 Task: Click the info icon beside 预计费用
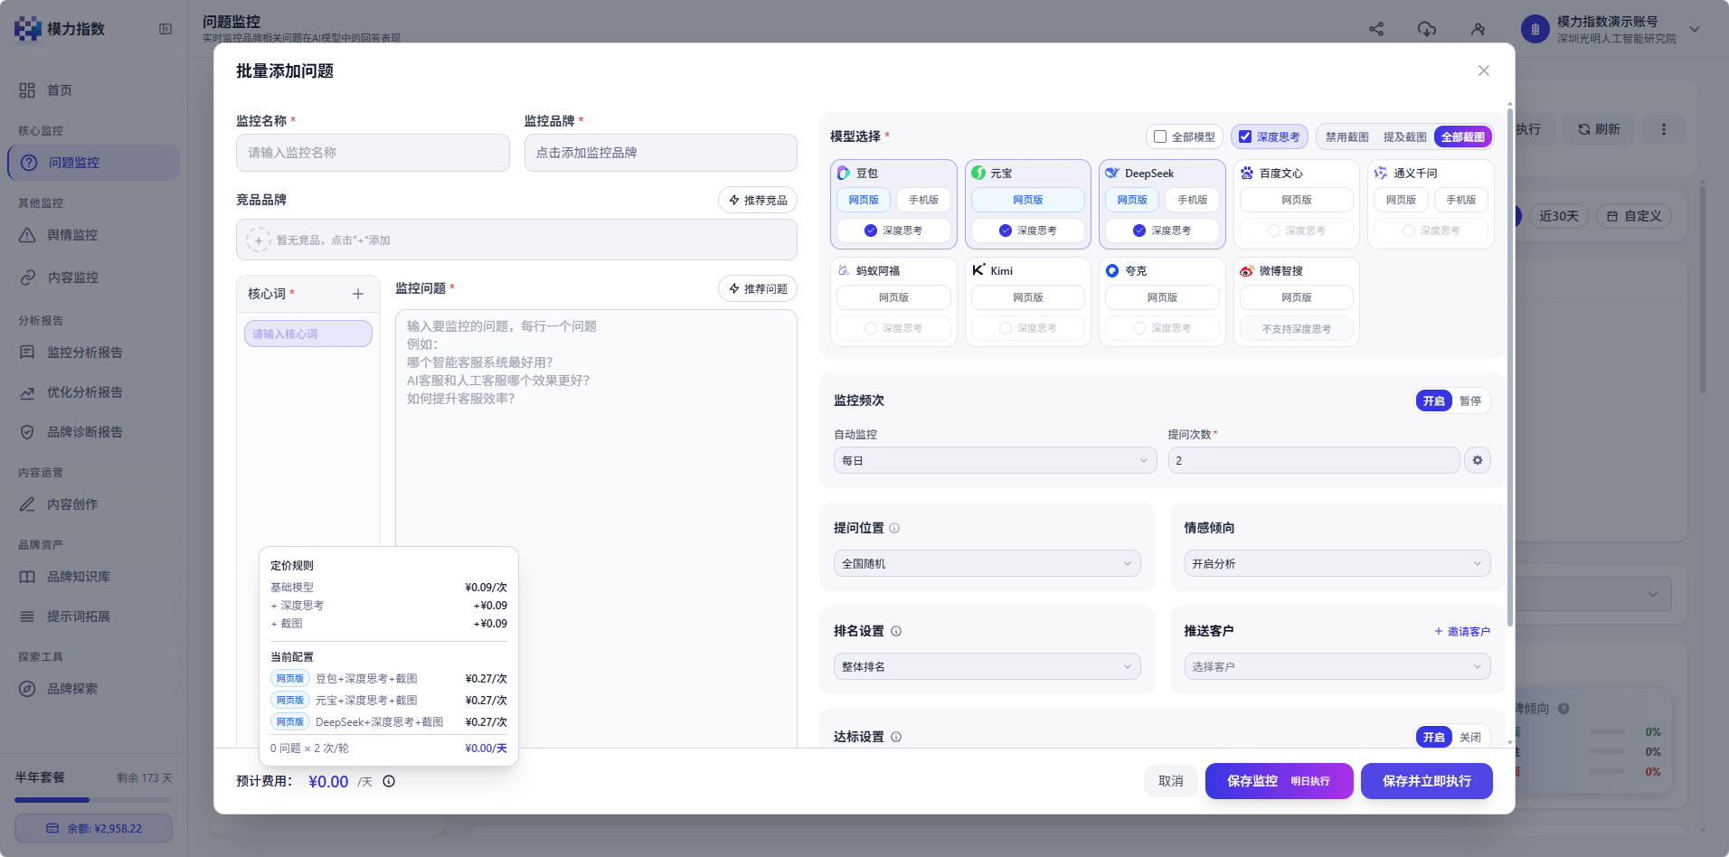point(389,781)
